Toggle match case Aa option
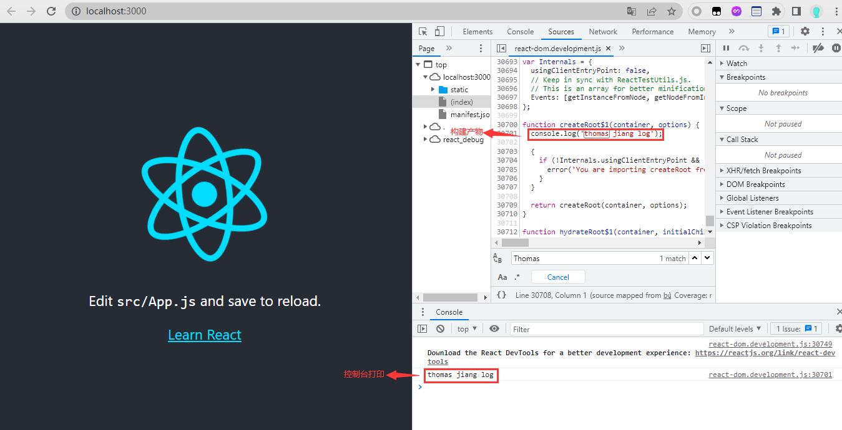The height and width of the screenshot is (430, 842). (502, 277)
